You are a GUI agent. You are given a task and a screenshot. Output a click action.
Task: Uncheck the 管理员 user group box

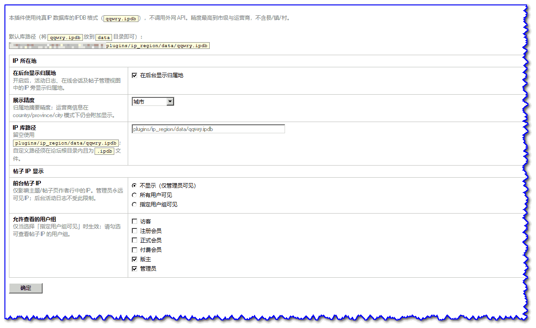click(x=134, y=269)
